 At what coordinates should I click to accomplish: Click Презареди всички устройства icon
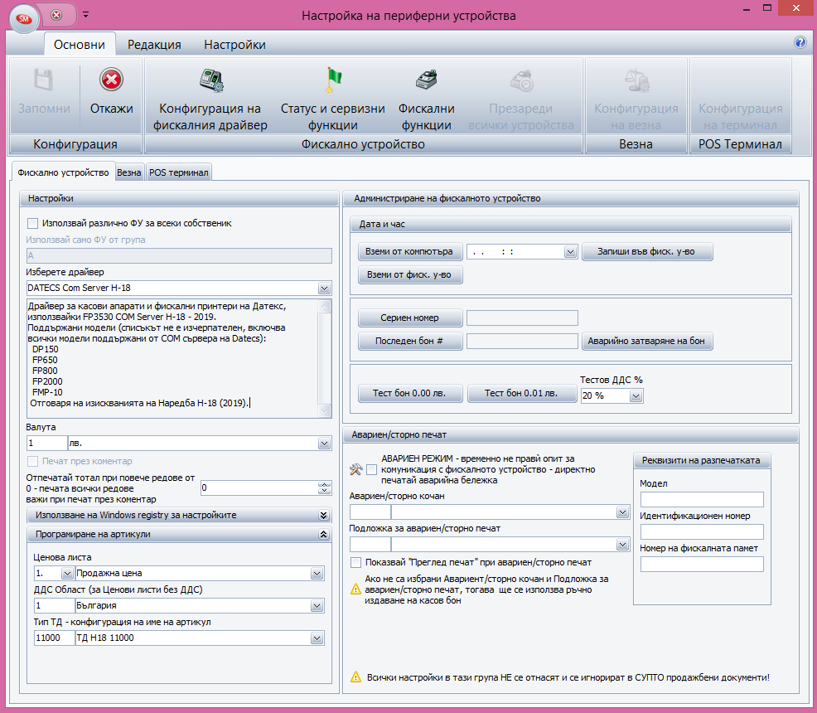pyautogui.click(x=521, y=80)
